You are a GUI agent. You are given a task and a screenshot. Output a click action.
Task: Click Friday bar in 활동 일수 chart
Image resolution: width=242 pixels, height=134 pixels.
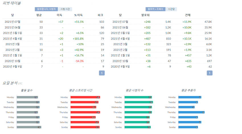coord(28,117)
